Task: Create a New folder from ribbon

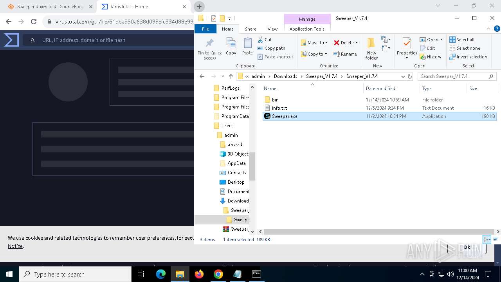Action: click(x=371, y=49)
